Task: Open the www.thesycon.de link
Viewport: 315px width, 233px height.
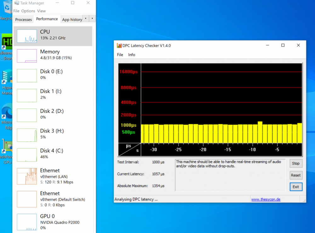Action: [266, 199]
